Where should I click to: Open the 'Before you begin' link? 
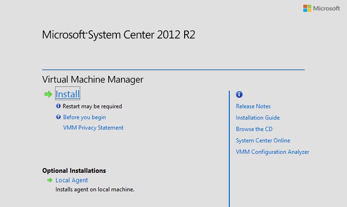(84, 117)
